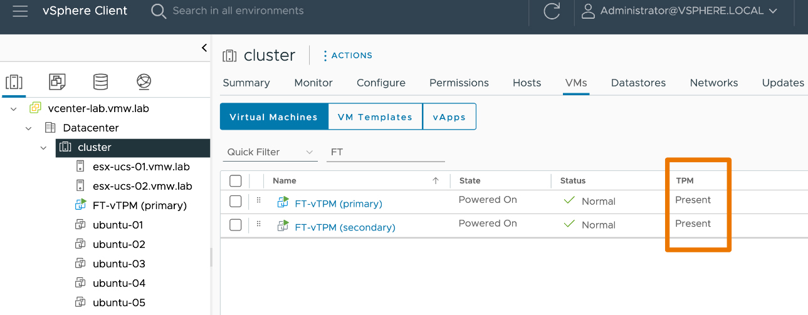Click the Status column header
The height and width of the screenshot is (315, 808).
[x=573, y=180]
